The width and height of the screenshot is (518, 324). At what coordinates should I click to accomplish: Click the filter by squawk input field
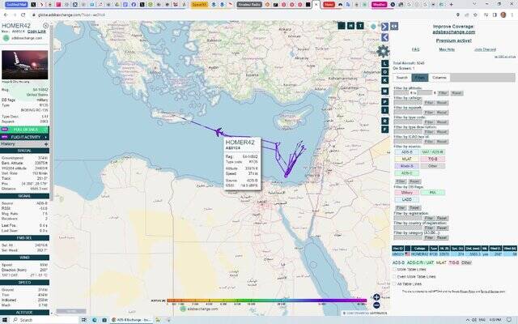[408, 113]
